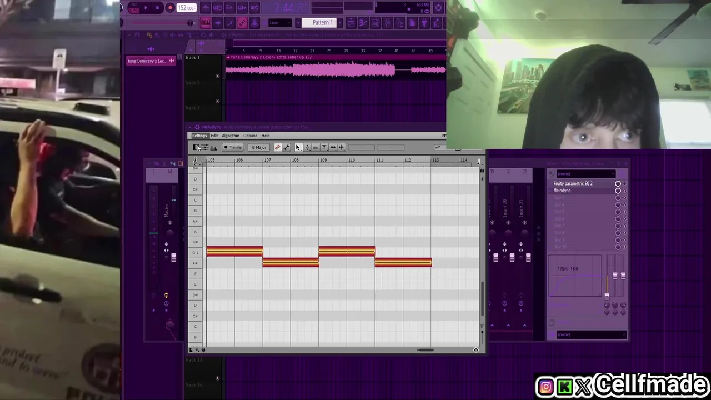The height and width of the screenshot is (400, 711).
Task: Open the Browser view icon
Action: pos(400,23)
